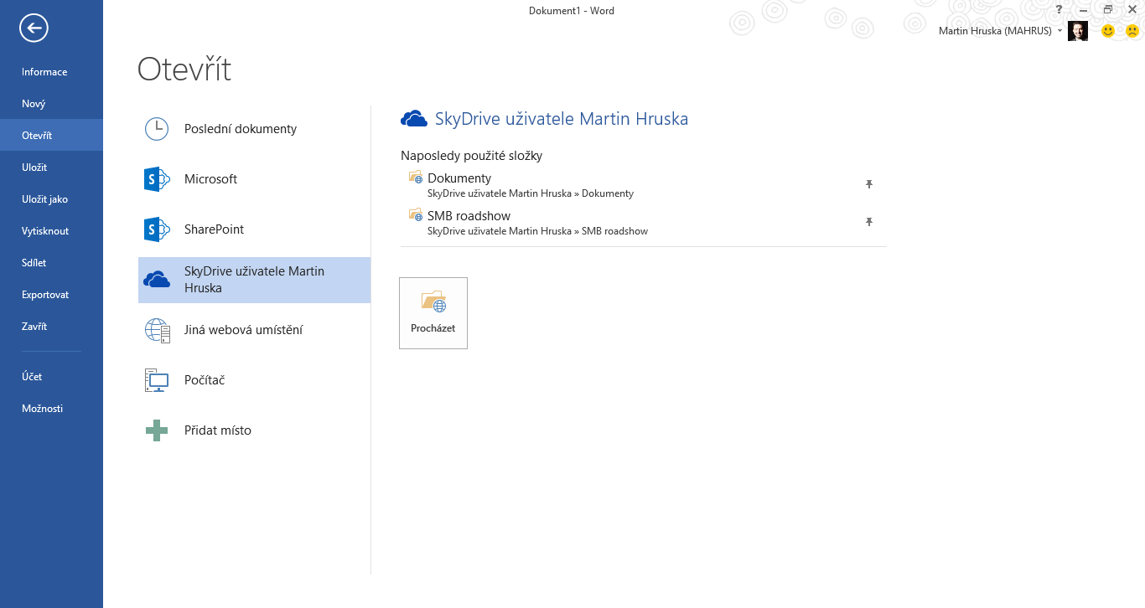Viewport: 1145px width, 608px height.
Task: Open the Uložit jako page
Action: [45, 199]
